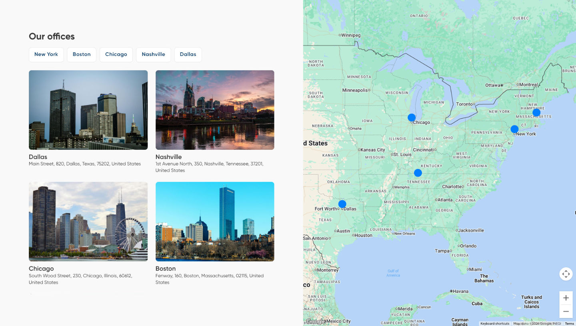Click the Boston skyline photo
Viewport: 576px width, 326px height.
coord(215,221)
